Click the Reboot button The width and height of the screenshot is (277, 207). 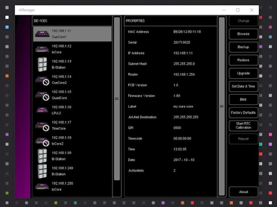(x=243, y=139)
